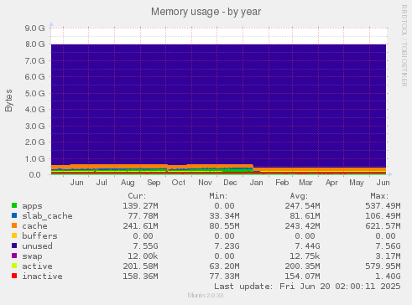Image resolution: width=412 pixels, height=305 pixels.
Task: Click the 'Cur:' column header
Action: pyautogui.click(x=137, y=196)
